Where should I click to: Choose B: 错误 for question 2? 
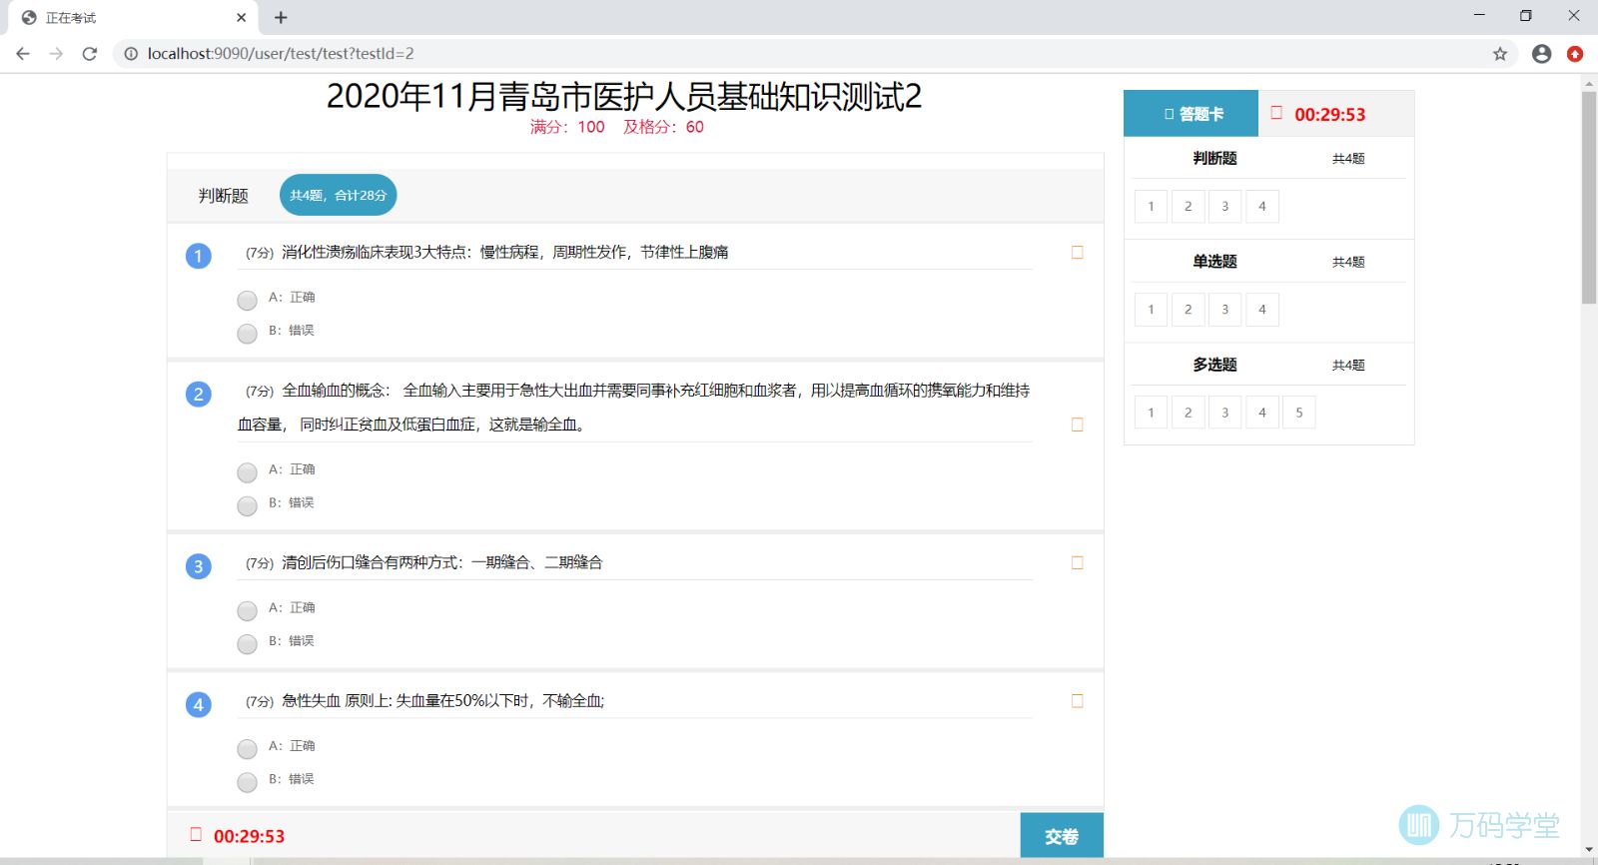[x=247, y=505]
